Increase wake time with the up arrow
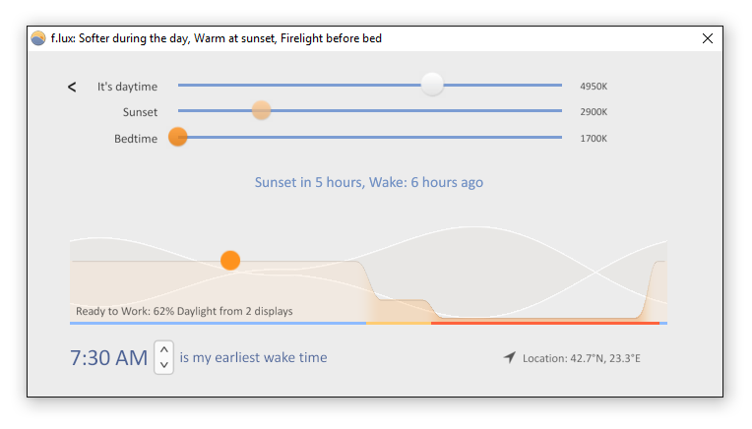Screen dimensions: 752x429 tap(164, 349)
